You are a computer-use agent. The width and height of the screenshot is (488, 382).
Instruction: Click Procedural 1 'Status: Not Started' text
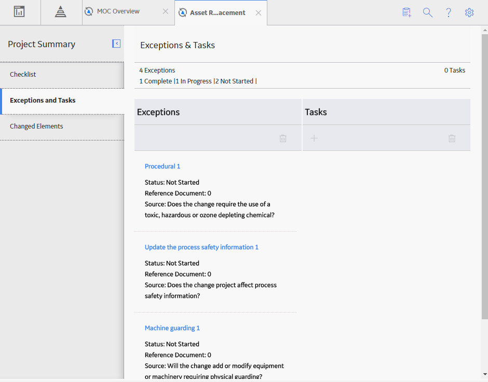click(x=172, y=182)
